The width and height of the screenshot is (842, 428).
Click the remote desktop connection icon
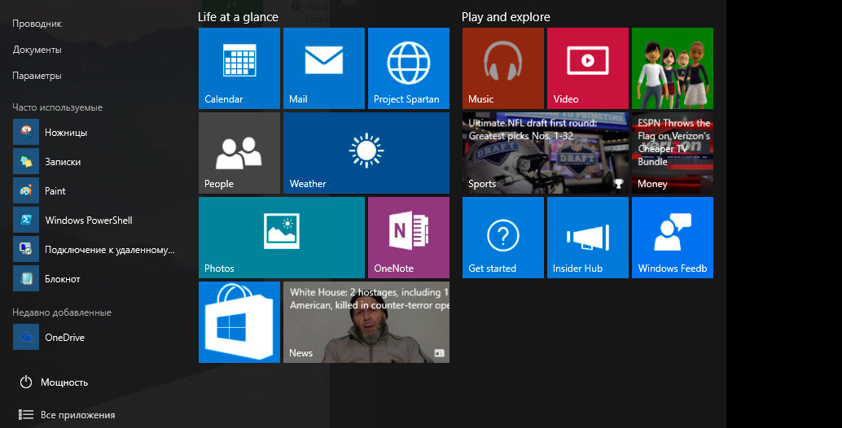coord(26,249)
